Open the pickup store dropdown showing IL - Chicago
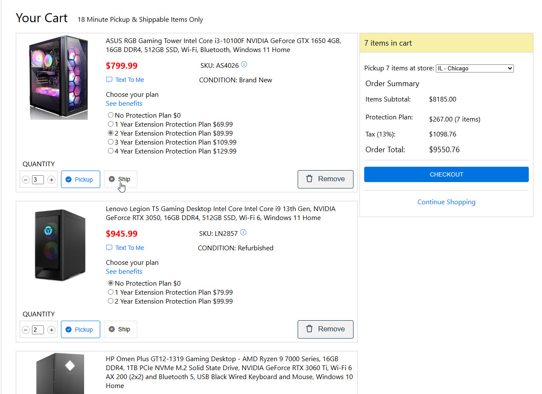The height and width of the screenshot is (394, 542). coord(474,68)
